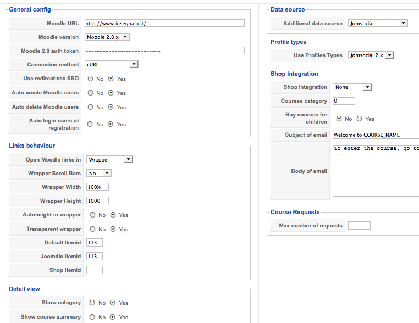The width and height of the screenshot is (419, 323).
Task: Select No for Use redirectless SSO
Action: click(x=90, y=79)
